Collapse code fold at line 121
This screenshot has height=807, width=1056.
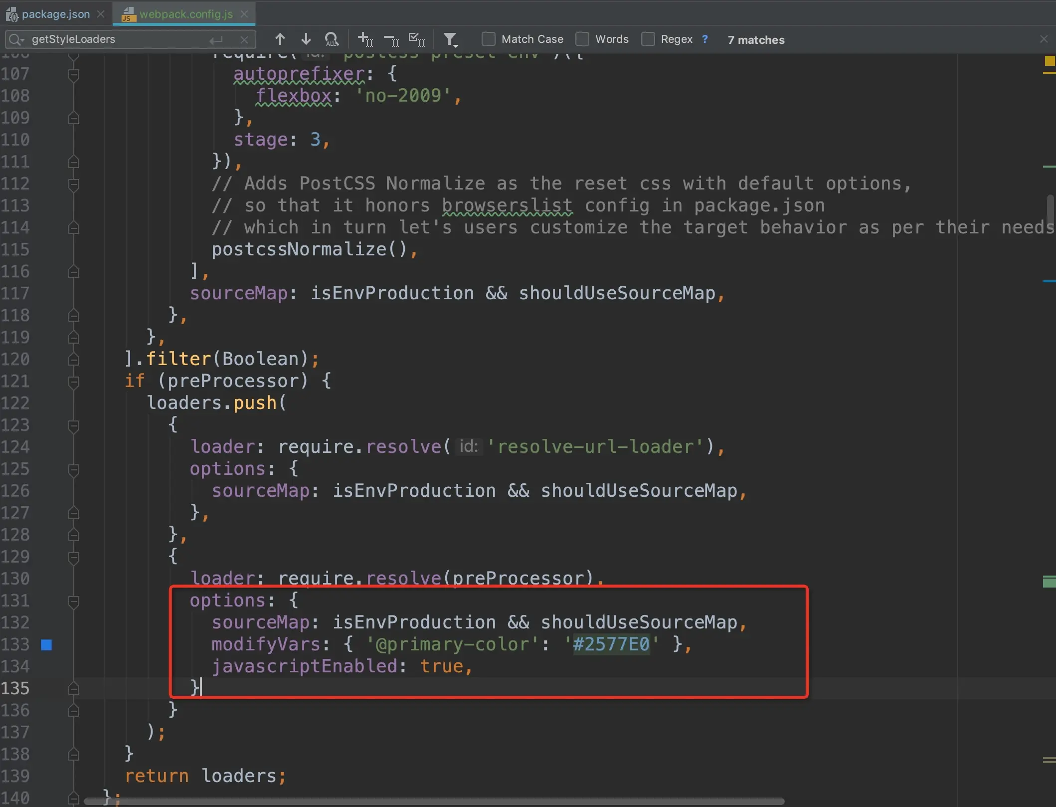[x=74, y=382]
